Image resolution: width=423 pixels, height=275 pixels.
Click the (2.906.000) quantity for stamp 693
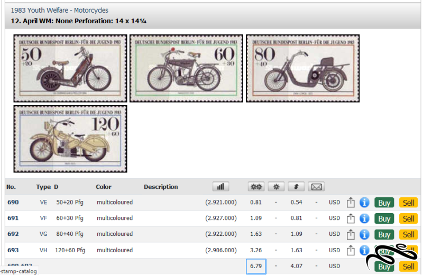point(221,250)
